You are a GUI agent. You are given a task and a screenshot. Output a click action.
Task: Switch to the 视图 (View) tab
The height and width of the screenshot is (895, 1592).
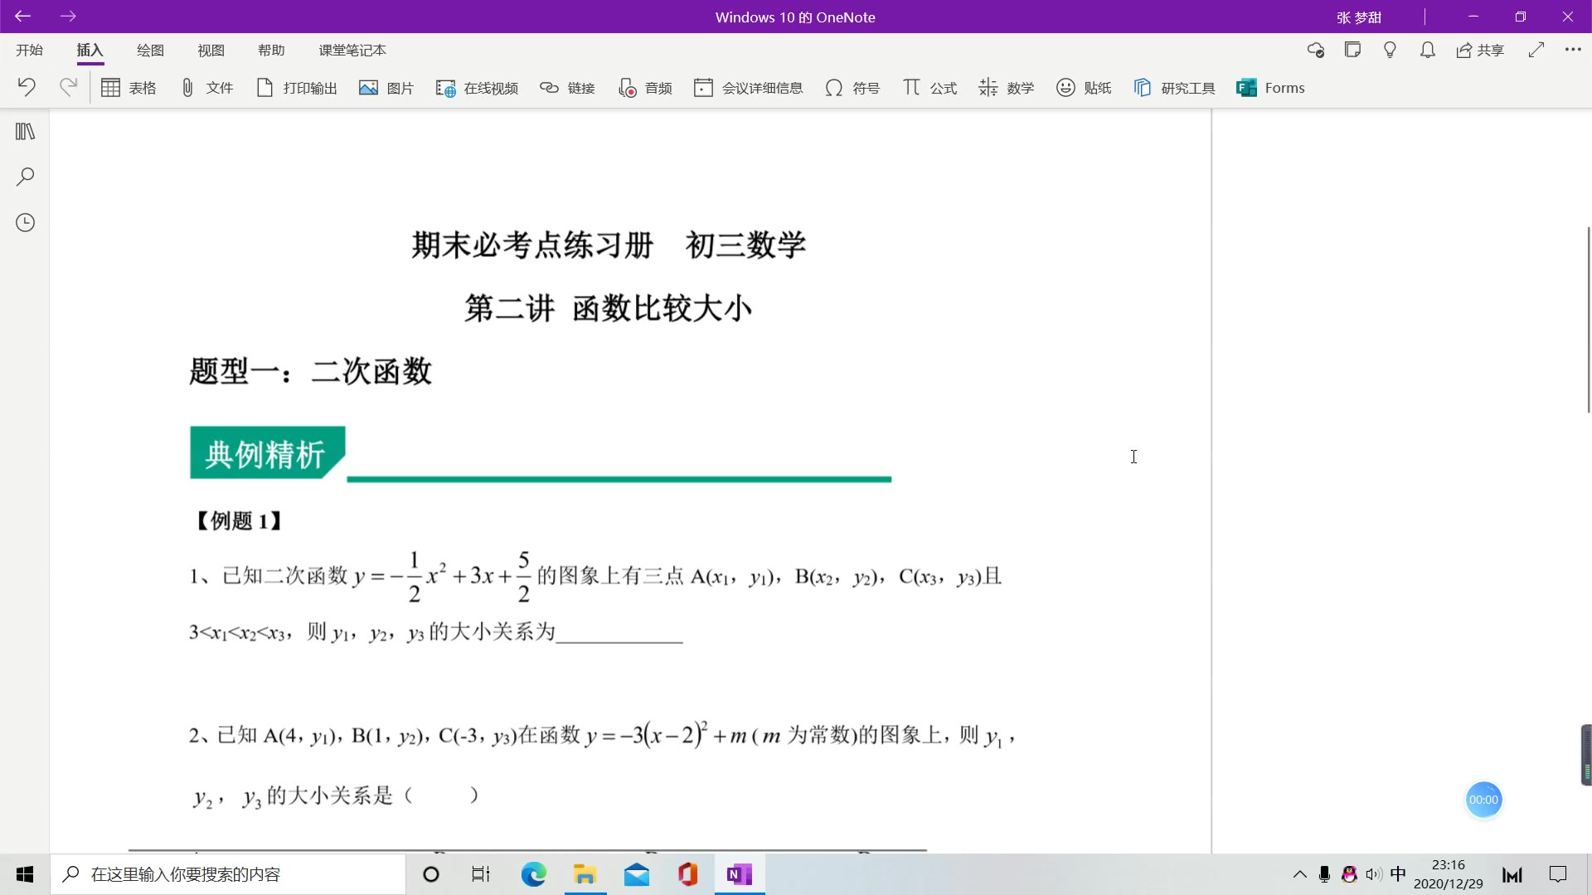coord(211,51)
